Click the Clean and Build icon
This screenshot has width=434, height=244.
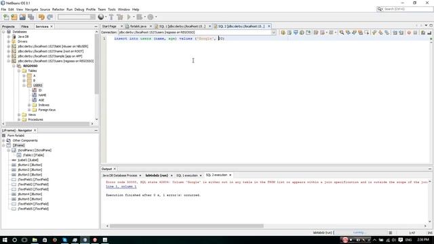coord(120,17)
